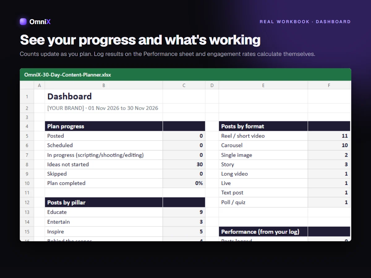The image size is (371, 278).
Task: Click the Story count value 3
Action: pos(329,164)
